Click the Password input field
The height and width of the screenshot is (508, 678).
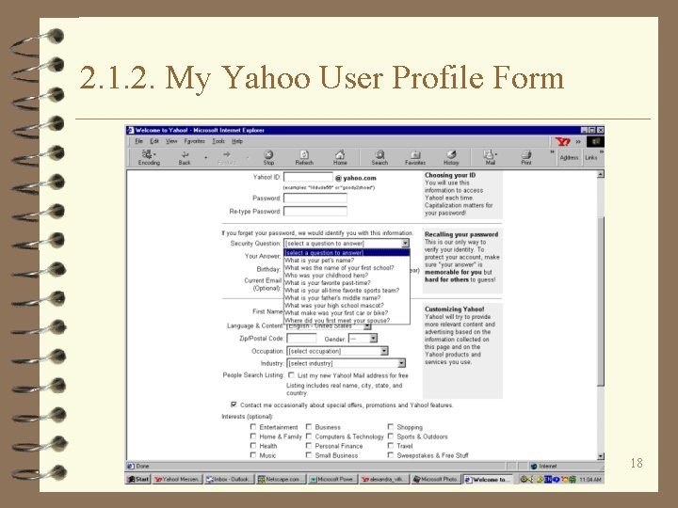[x=315, y=198]
